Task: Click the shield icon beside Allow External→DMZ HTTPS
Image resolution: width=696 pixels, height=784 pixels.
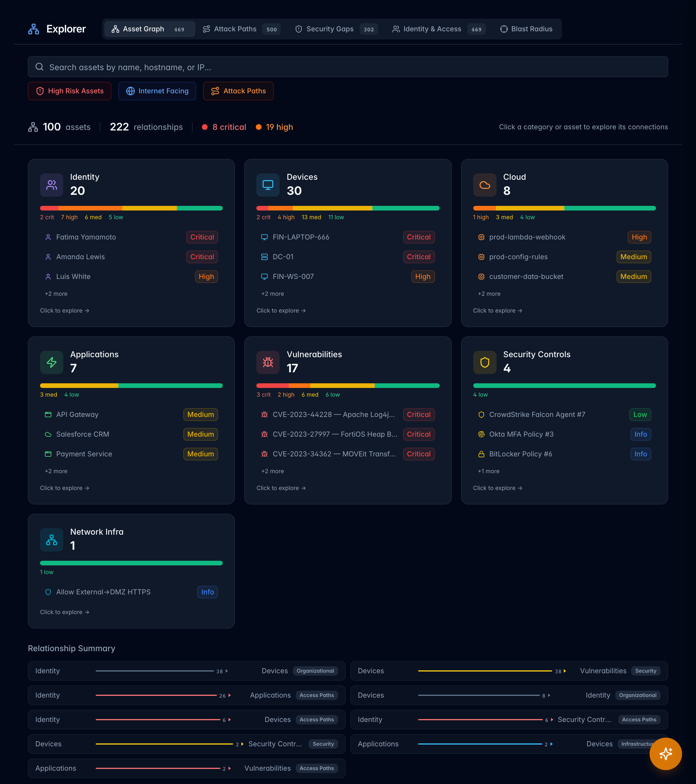Action: (48, 592)
